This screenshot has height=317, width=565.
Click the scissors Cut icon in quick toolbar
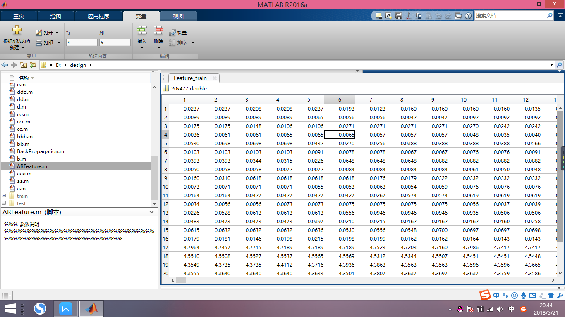coord(408,16)
